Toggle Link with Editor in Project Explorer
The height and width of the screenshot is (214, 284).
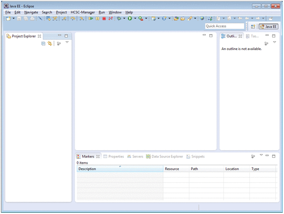tap(50, 44)
